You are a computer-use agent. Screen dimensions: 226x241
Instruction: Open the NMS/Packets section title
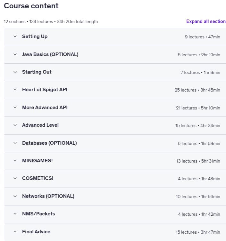click(x=38, y=214)
